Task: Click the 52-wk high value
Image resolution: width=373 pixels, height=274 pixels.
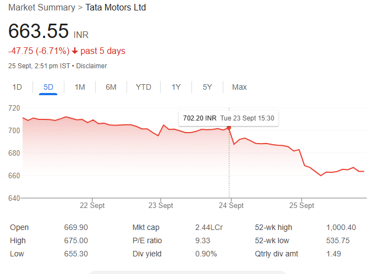Action: 341,227
